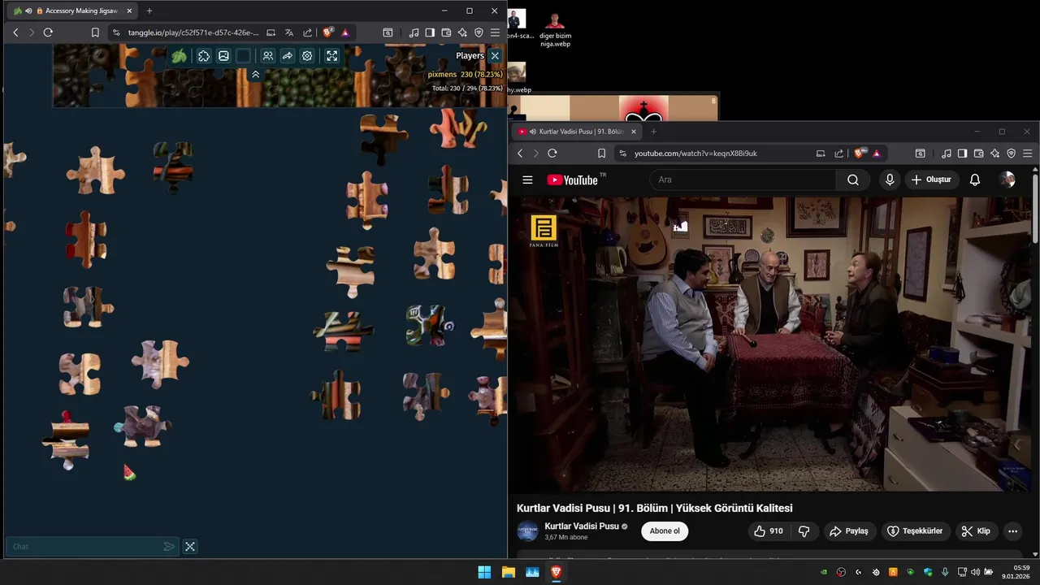This screenshot has height=585, width=1040.
Task: Open the Kurtlar Vadisi Pusu channel name
Action: click(582, 526)
